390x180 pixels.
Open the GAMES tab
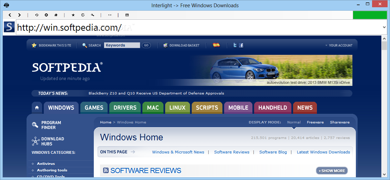94,108
